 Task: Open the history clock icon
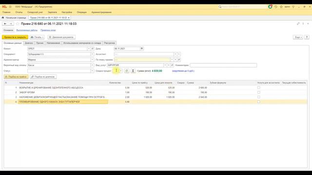[276, 7]
